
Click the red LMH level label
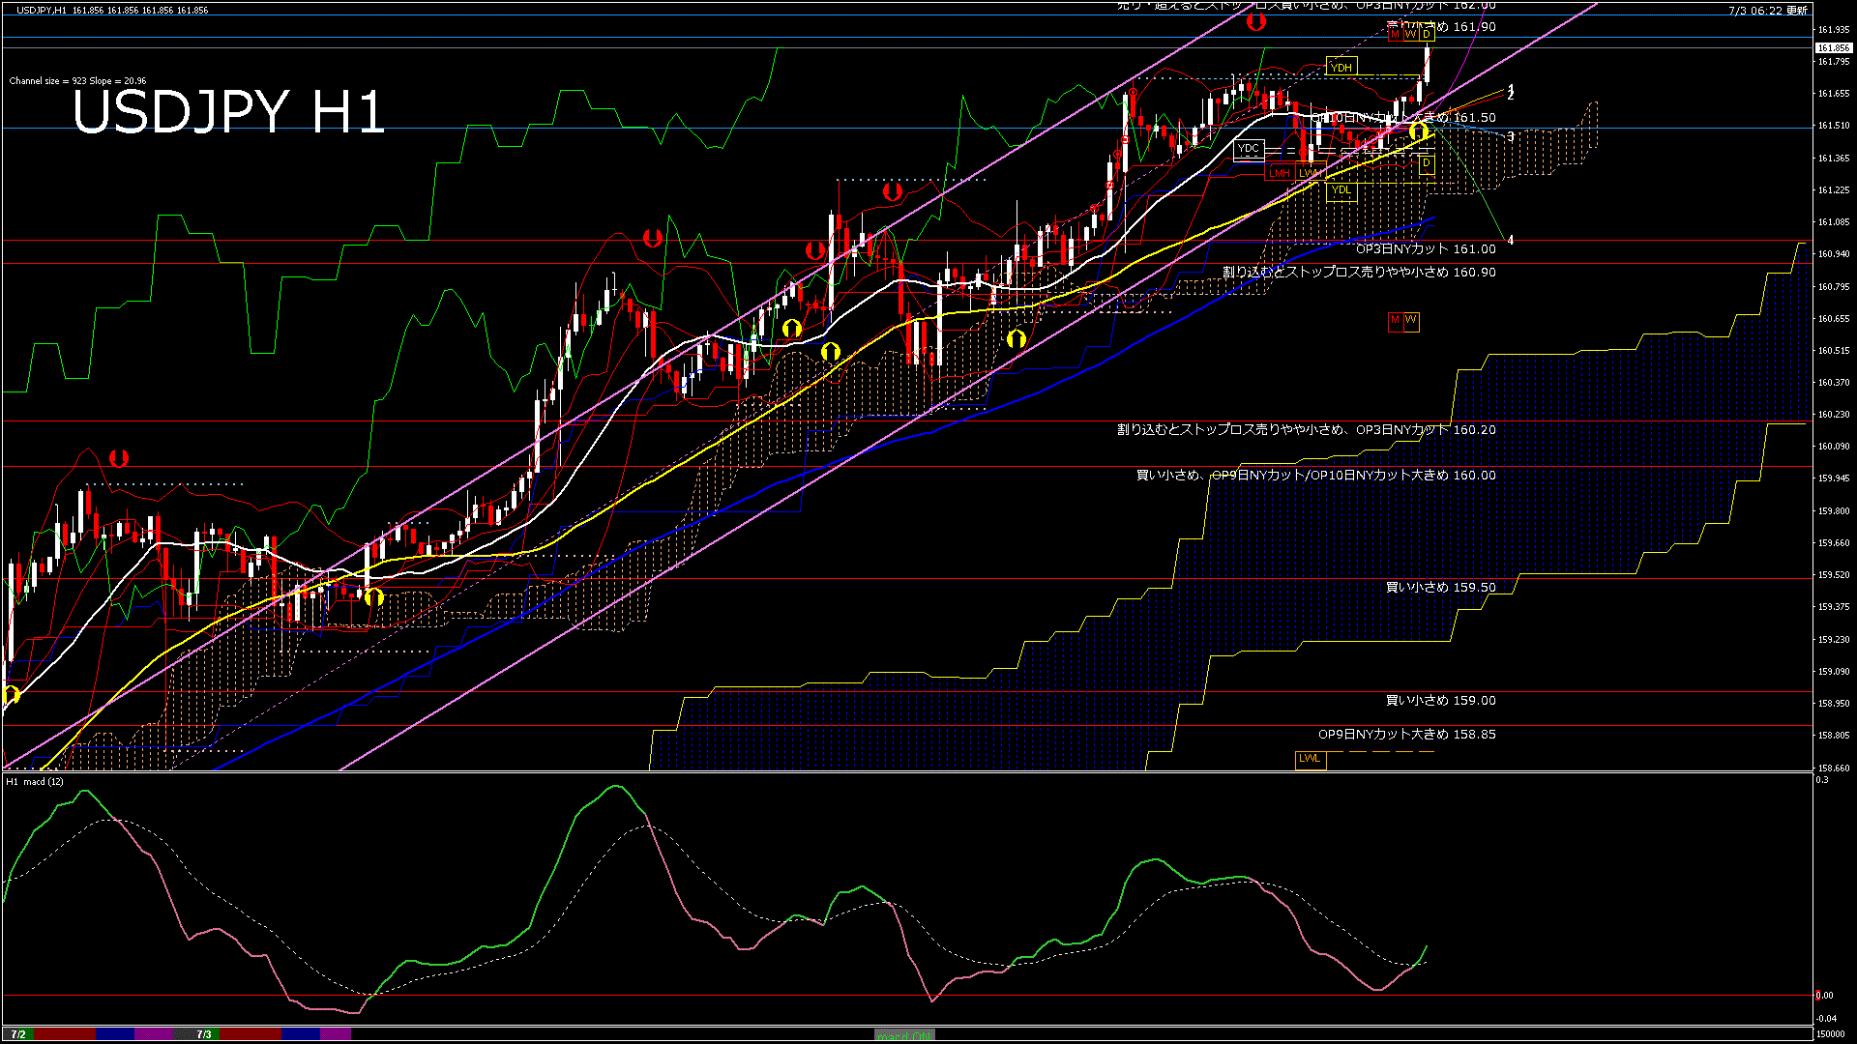[x=1280, y=173]
